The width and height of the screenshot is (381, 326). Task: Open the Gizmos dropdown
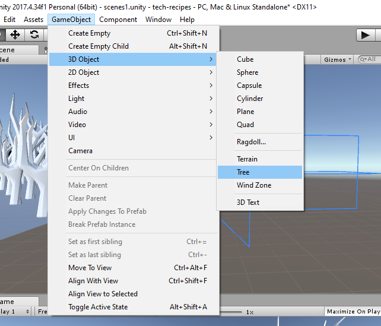click(x=337, y=59)
